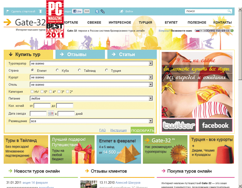
Task: Hit the Facebook Like button
Action: (77, 11)
